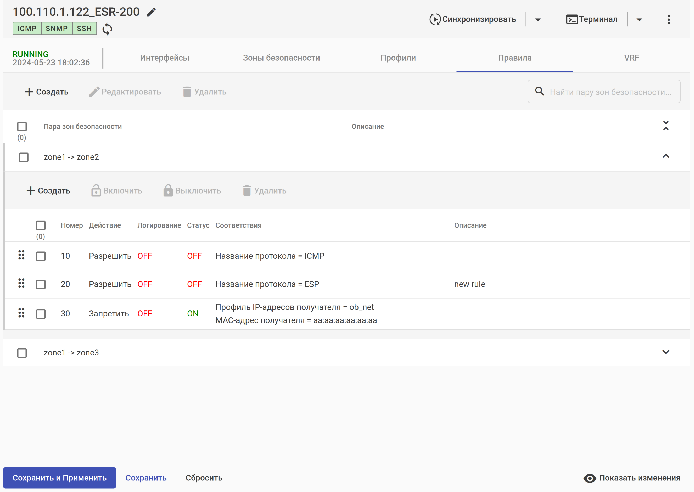
Task: Switch to the Интерфейсы tab
Action: click(x=165, y=58)
